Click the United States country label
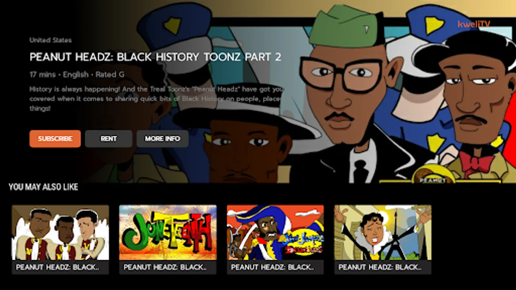516x290 pixels. point(51,40)
